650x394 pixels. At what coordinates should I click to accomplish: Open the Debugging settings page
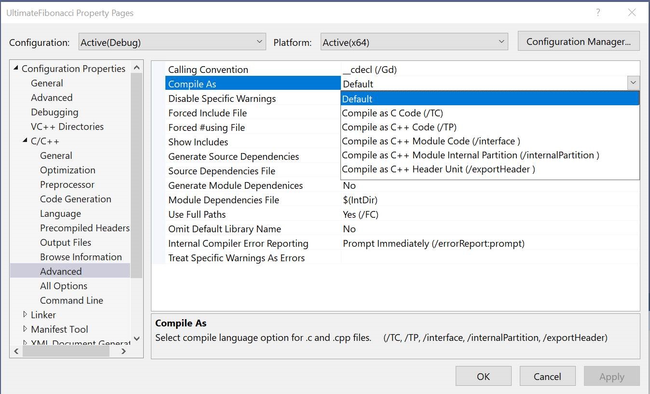pyautogui.click(x=54, y=112)
